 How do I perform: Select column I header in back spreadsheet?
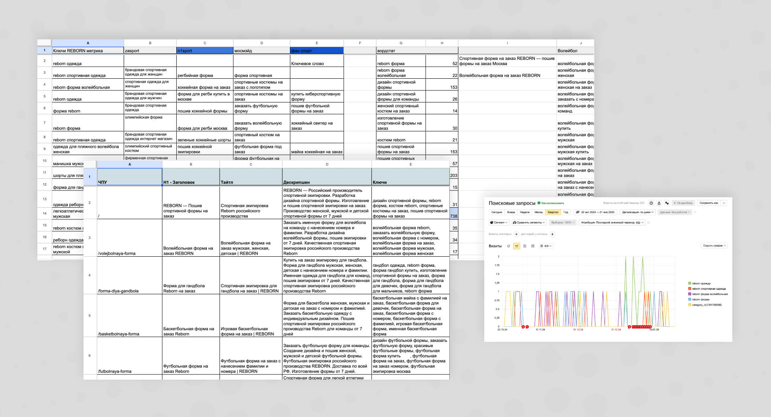(507, 43)
